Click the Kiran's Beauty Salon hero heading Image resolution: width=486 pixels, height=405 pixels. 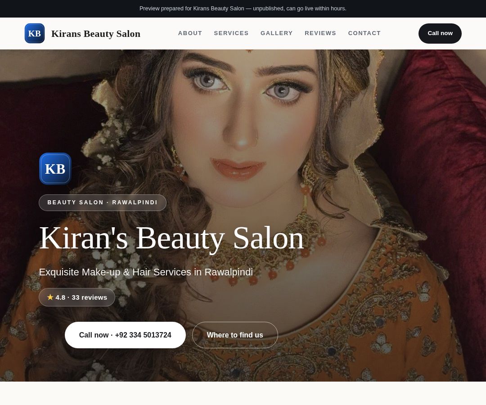point(171,238)
